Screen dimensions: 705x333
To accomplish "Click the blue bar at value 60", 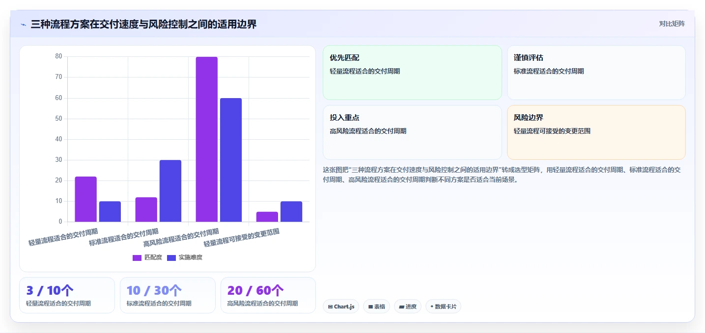I will [x=231, y=160].
